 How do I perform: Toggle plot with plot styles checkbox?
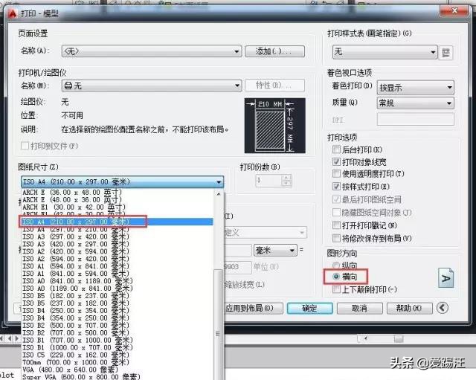[336, 187]
